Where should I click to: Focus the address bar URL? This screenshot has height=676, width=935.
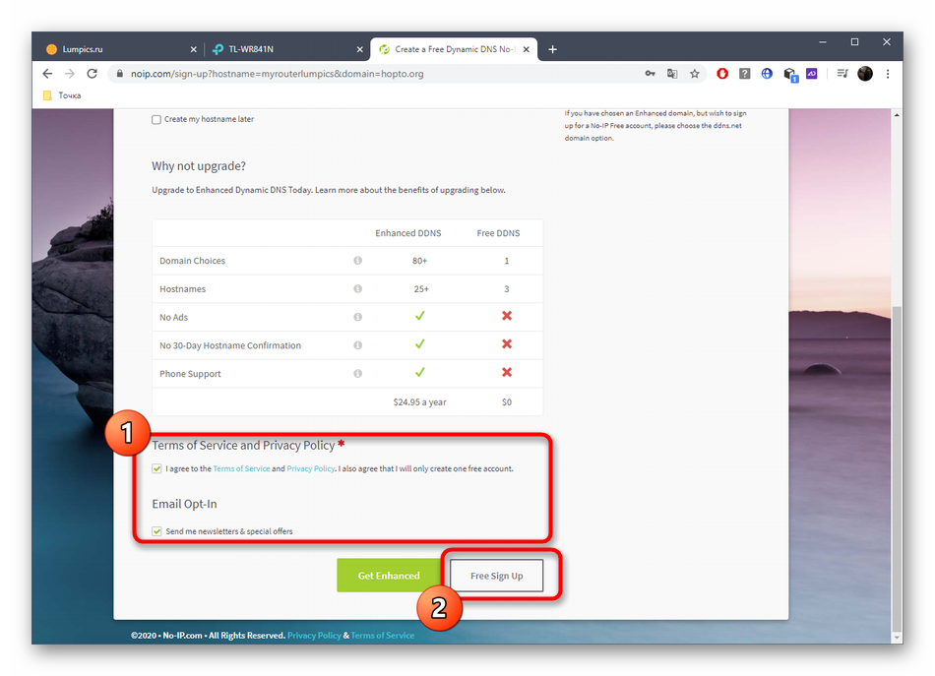(x=278, y=74)
